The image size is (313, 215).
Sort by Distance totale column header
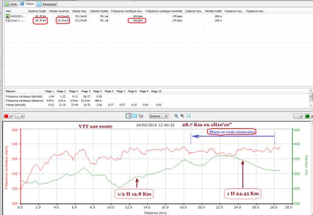(37, 11)
